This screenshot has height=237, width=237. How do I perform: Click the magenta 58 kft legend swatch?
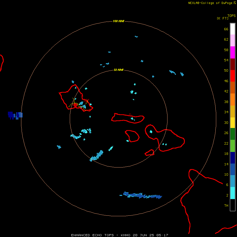click(x=233, y=52)
